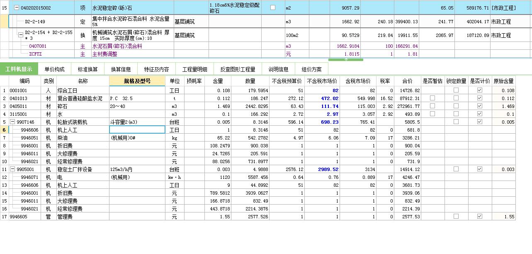This screenshot has width=532, height=254.
Task: Click the 2989.52 market price cell
Action: coord(322,169)
